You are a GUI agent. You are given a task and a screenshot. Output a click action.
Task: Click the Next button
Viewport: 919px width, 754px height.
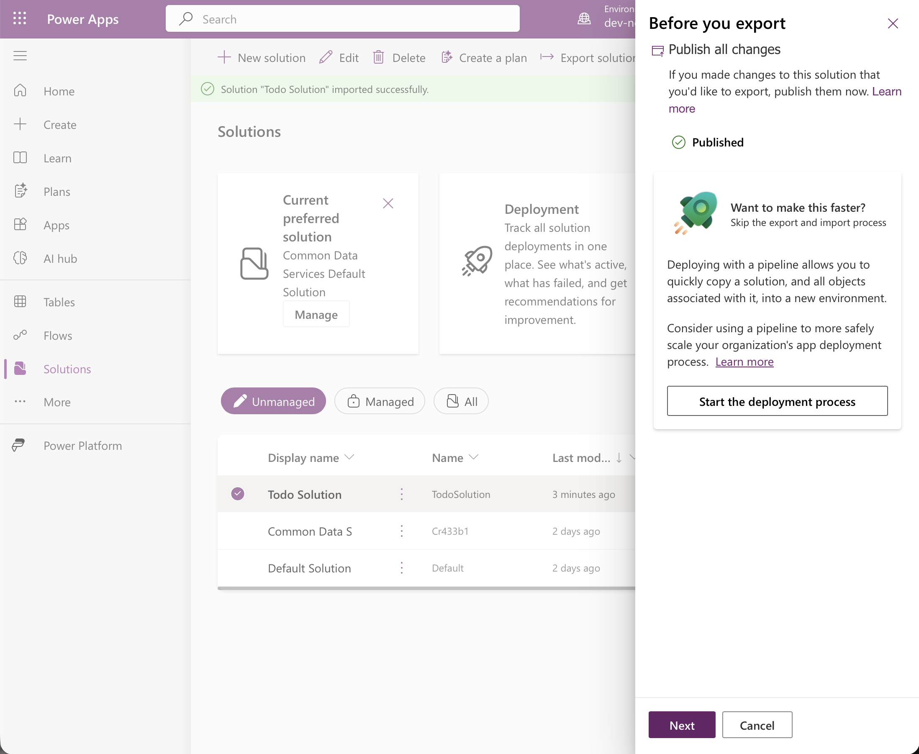[x=682, y=725]
